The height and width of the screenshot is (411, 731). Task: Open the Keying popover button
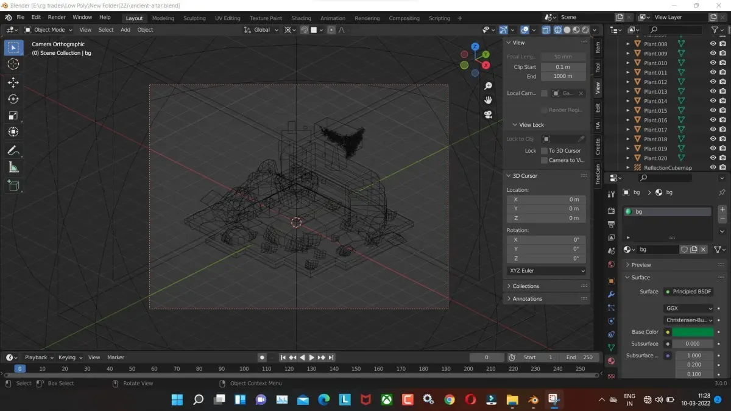[x=70, y=357]
